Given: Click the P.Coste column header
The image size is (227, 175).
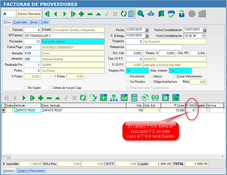Looking at the screenshot, I should pyautogui.click(x=173, y=106).
